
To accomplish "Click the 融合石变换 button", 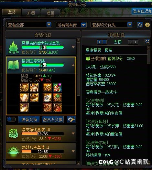I will [53, 120].
